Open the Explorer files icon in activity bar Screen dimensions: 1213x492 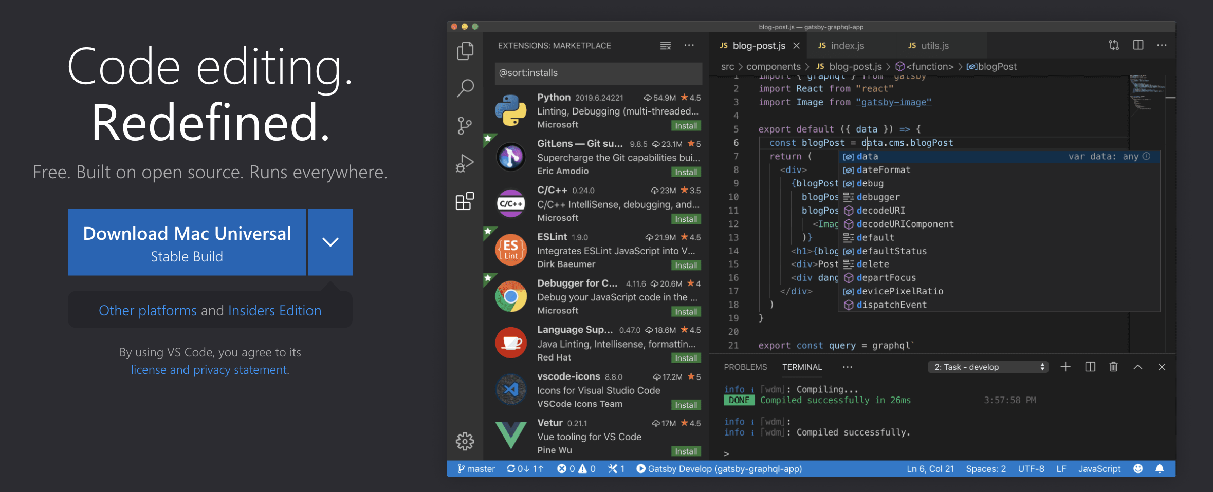point(465,50)
